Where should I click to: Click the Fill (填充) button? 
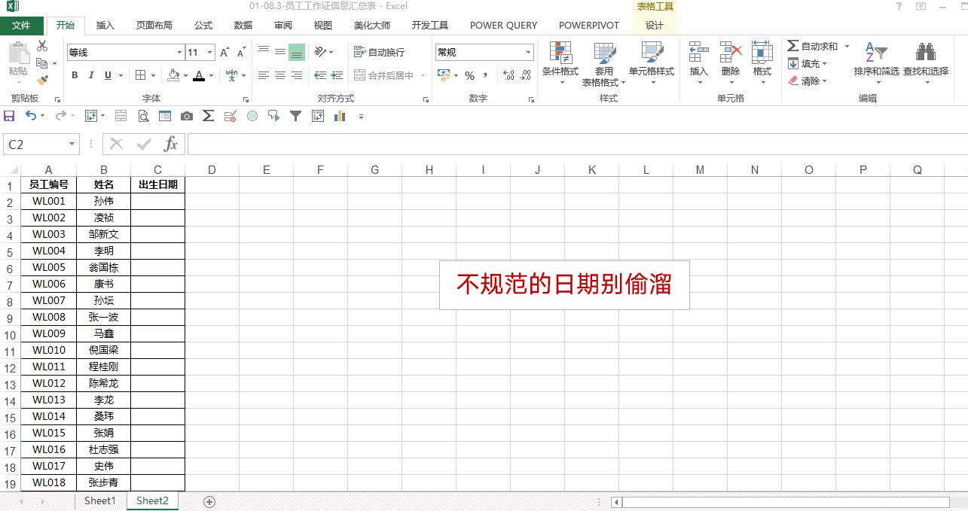click(x=807, y=64)
